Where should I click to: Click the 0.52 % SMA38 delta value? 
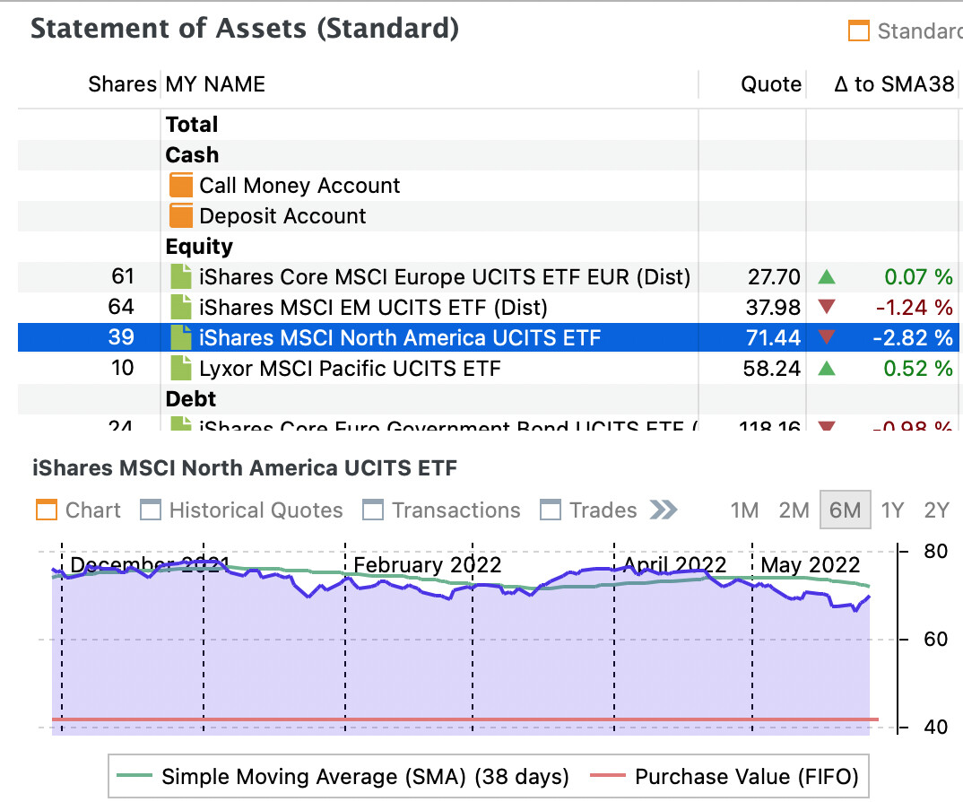(918, 368)
